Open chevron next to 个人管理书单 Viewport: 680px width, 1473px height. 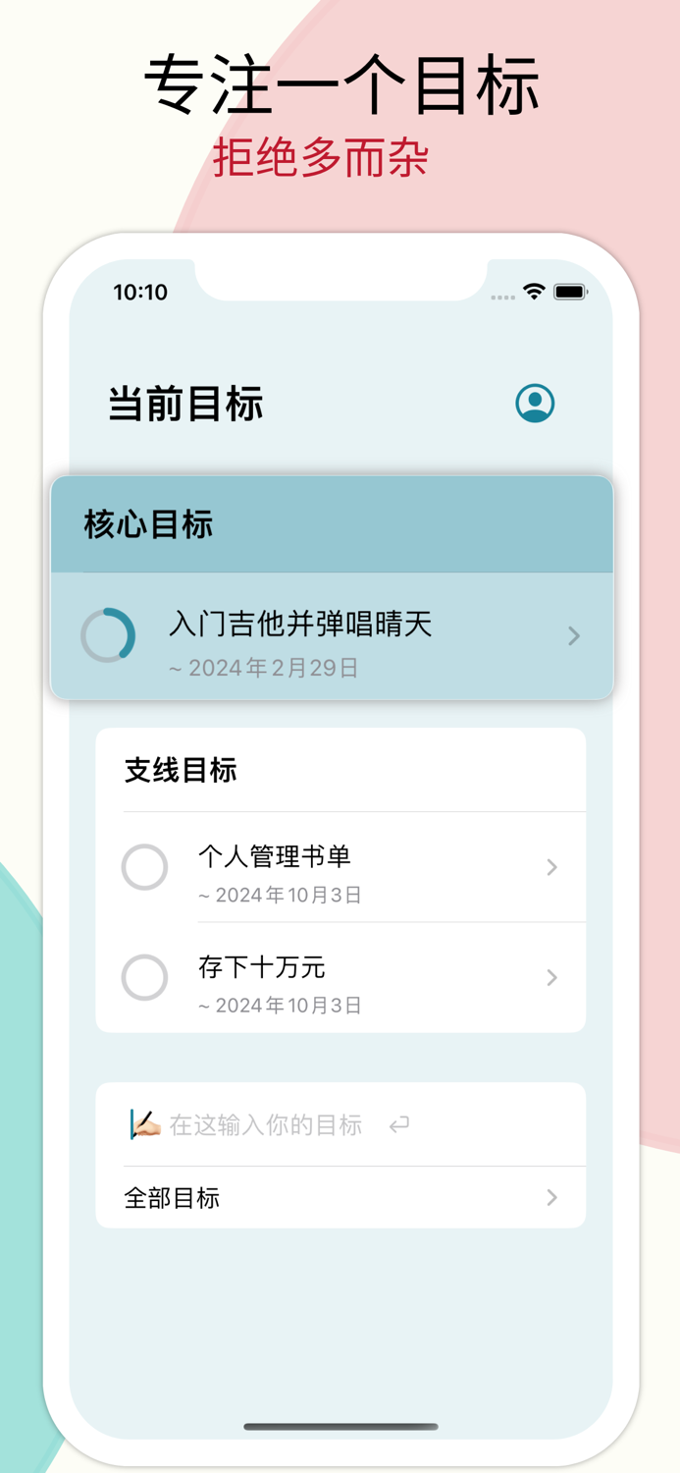[550, 867]
